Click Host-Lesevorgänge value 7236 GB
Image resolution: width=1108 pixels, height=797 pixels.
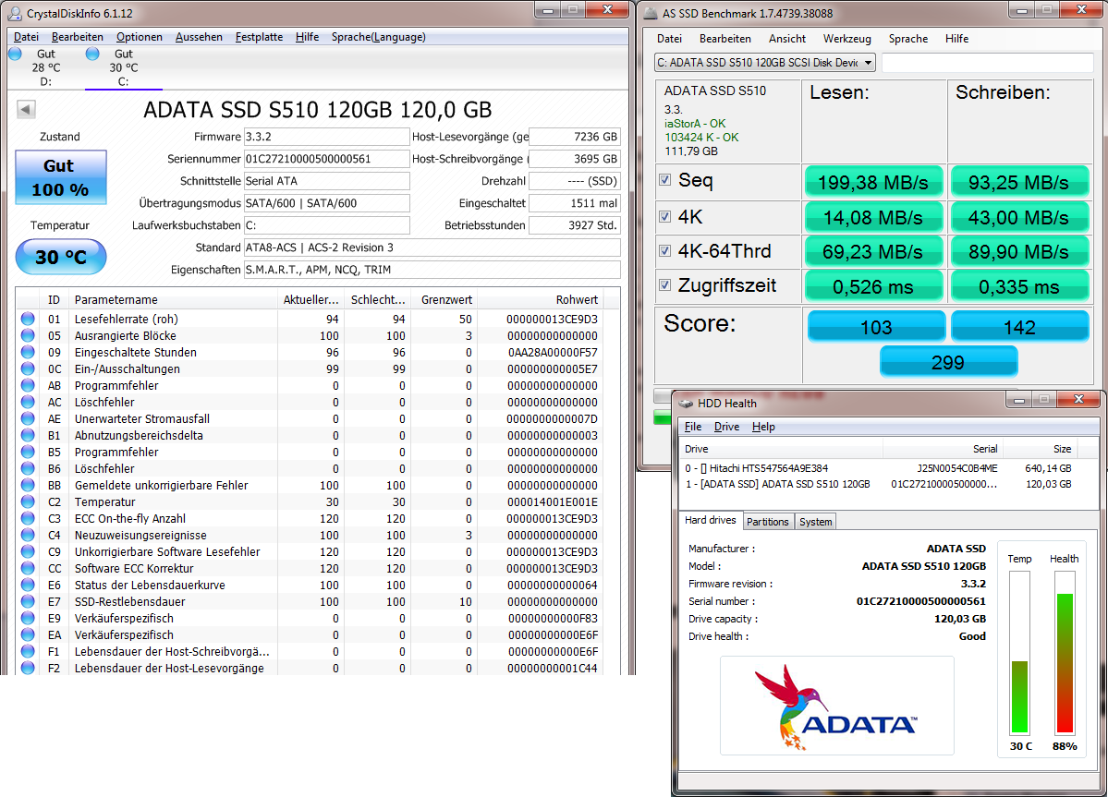pos(575,137)
